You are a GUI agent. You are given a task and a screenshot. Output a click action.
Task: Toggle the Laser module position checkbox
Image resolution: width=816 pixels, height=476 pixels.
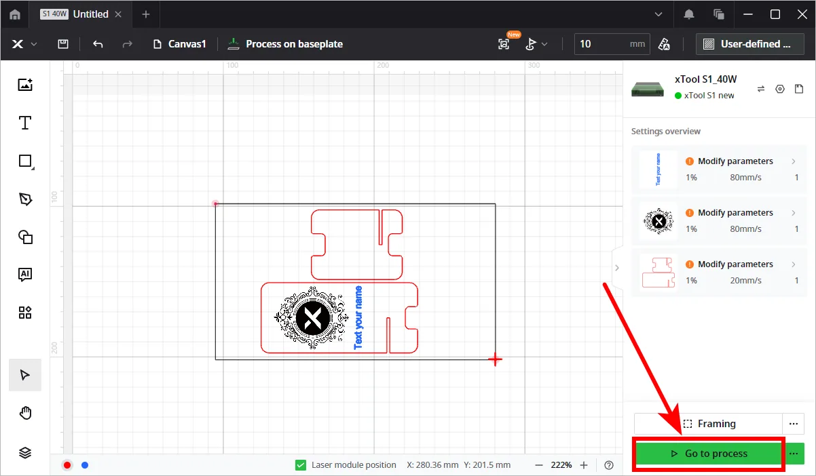tap(301, 465)
